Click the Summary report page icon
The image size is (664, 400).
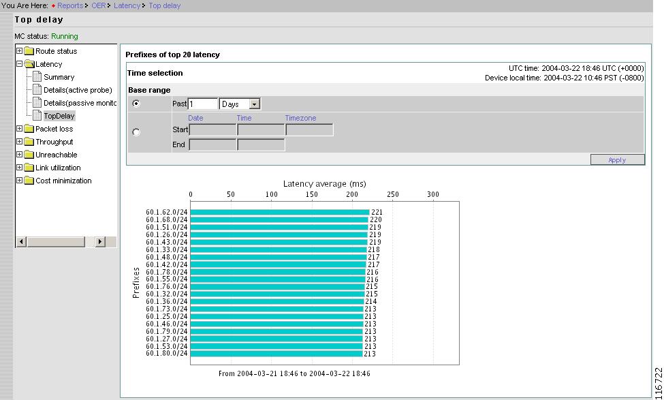click(37, 76)
